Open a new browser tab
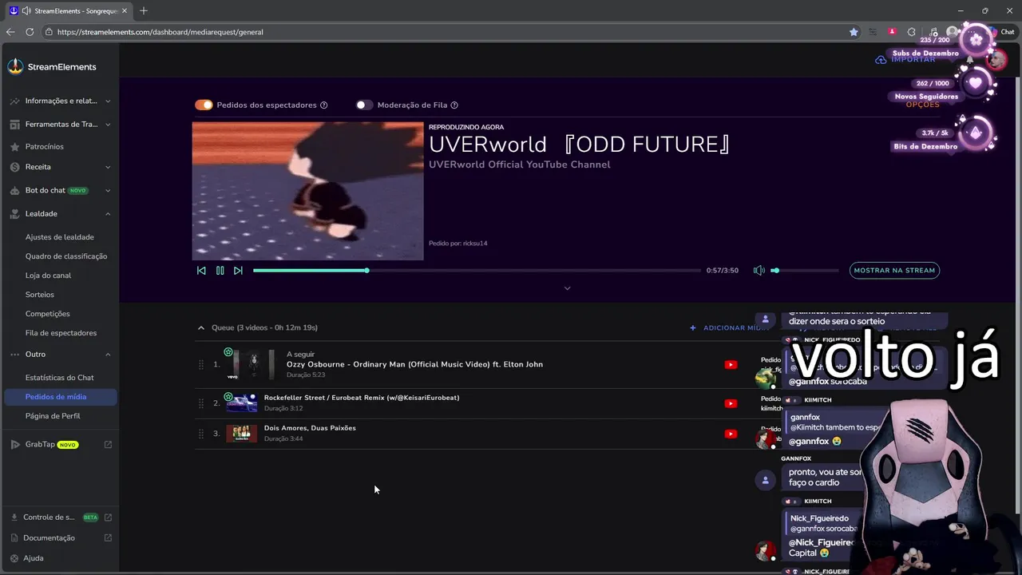Image resolution: width=1022 pixels, height=575 pixels. (144, 11)
